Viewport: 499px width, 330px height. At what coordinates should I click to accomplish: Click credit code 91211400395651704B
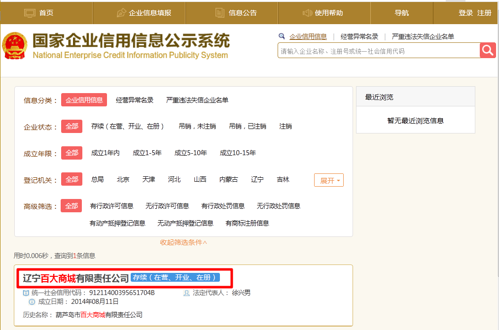tap(122, 293)
